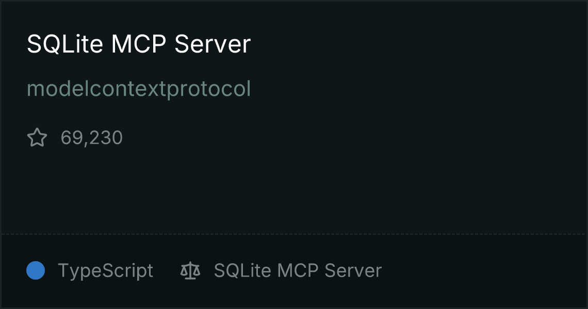Open the SQLite MCP Server title
The image size is (588, 309).
pyautogui.click(x=139, y=44)
